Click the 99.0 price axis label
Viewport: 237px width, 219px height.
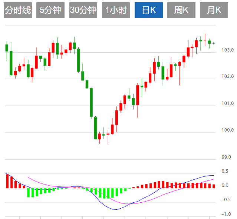point(226,157)
